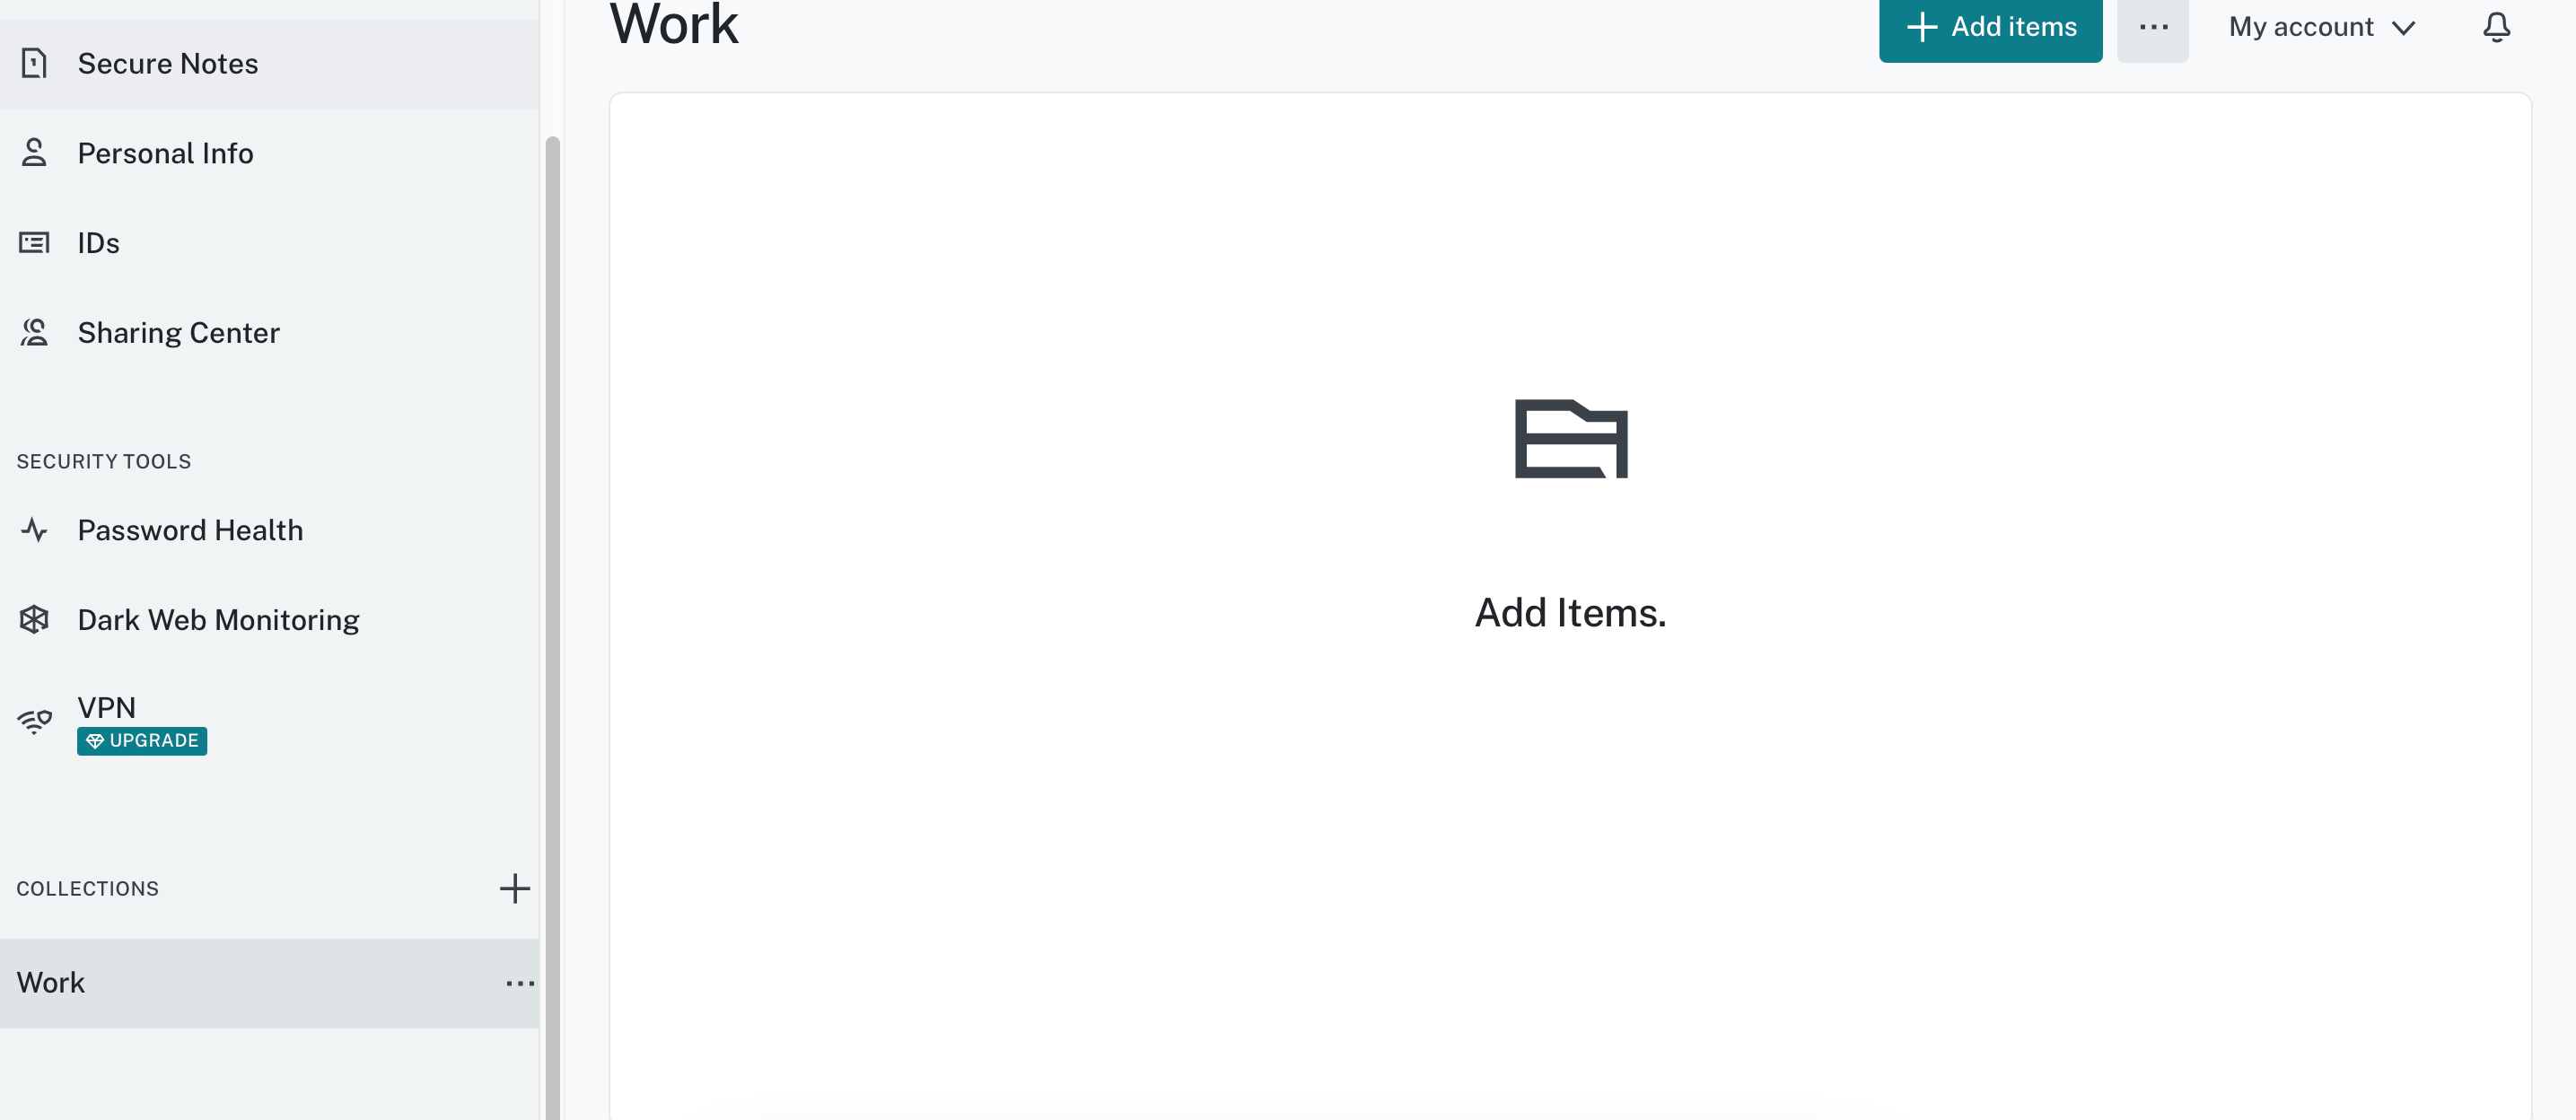Click the Dark Web Monitoring icon
The image size is (2576, 1120).
pyautogui.click(x=36, y=619)
